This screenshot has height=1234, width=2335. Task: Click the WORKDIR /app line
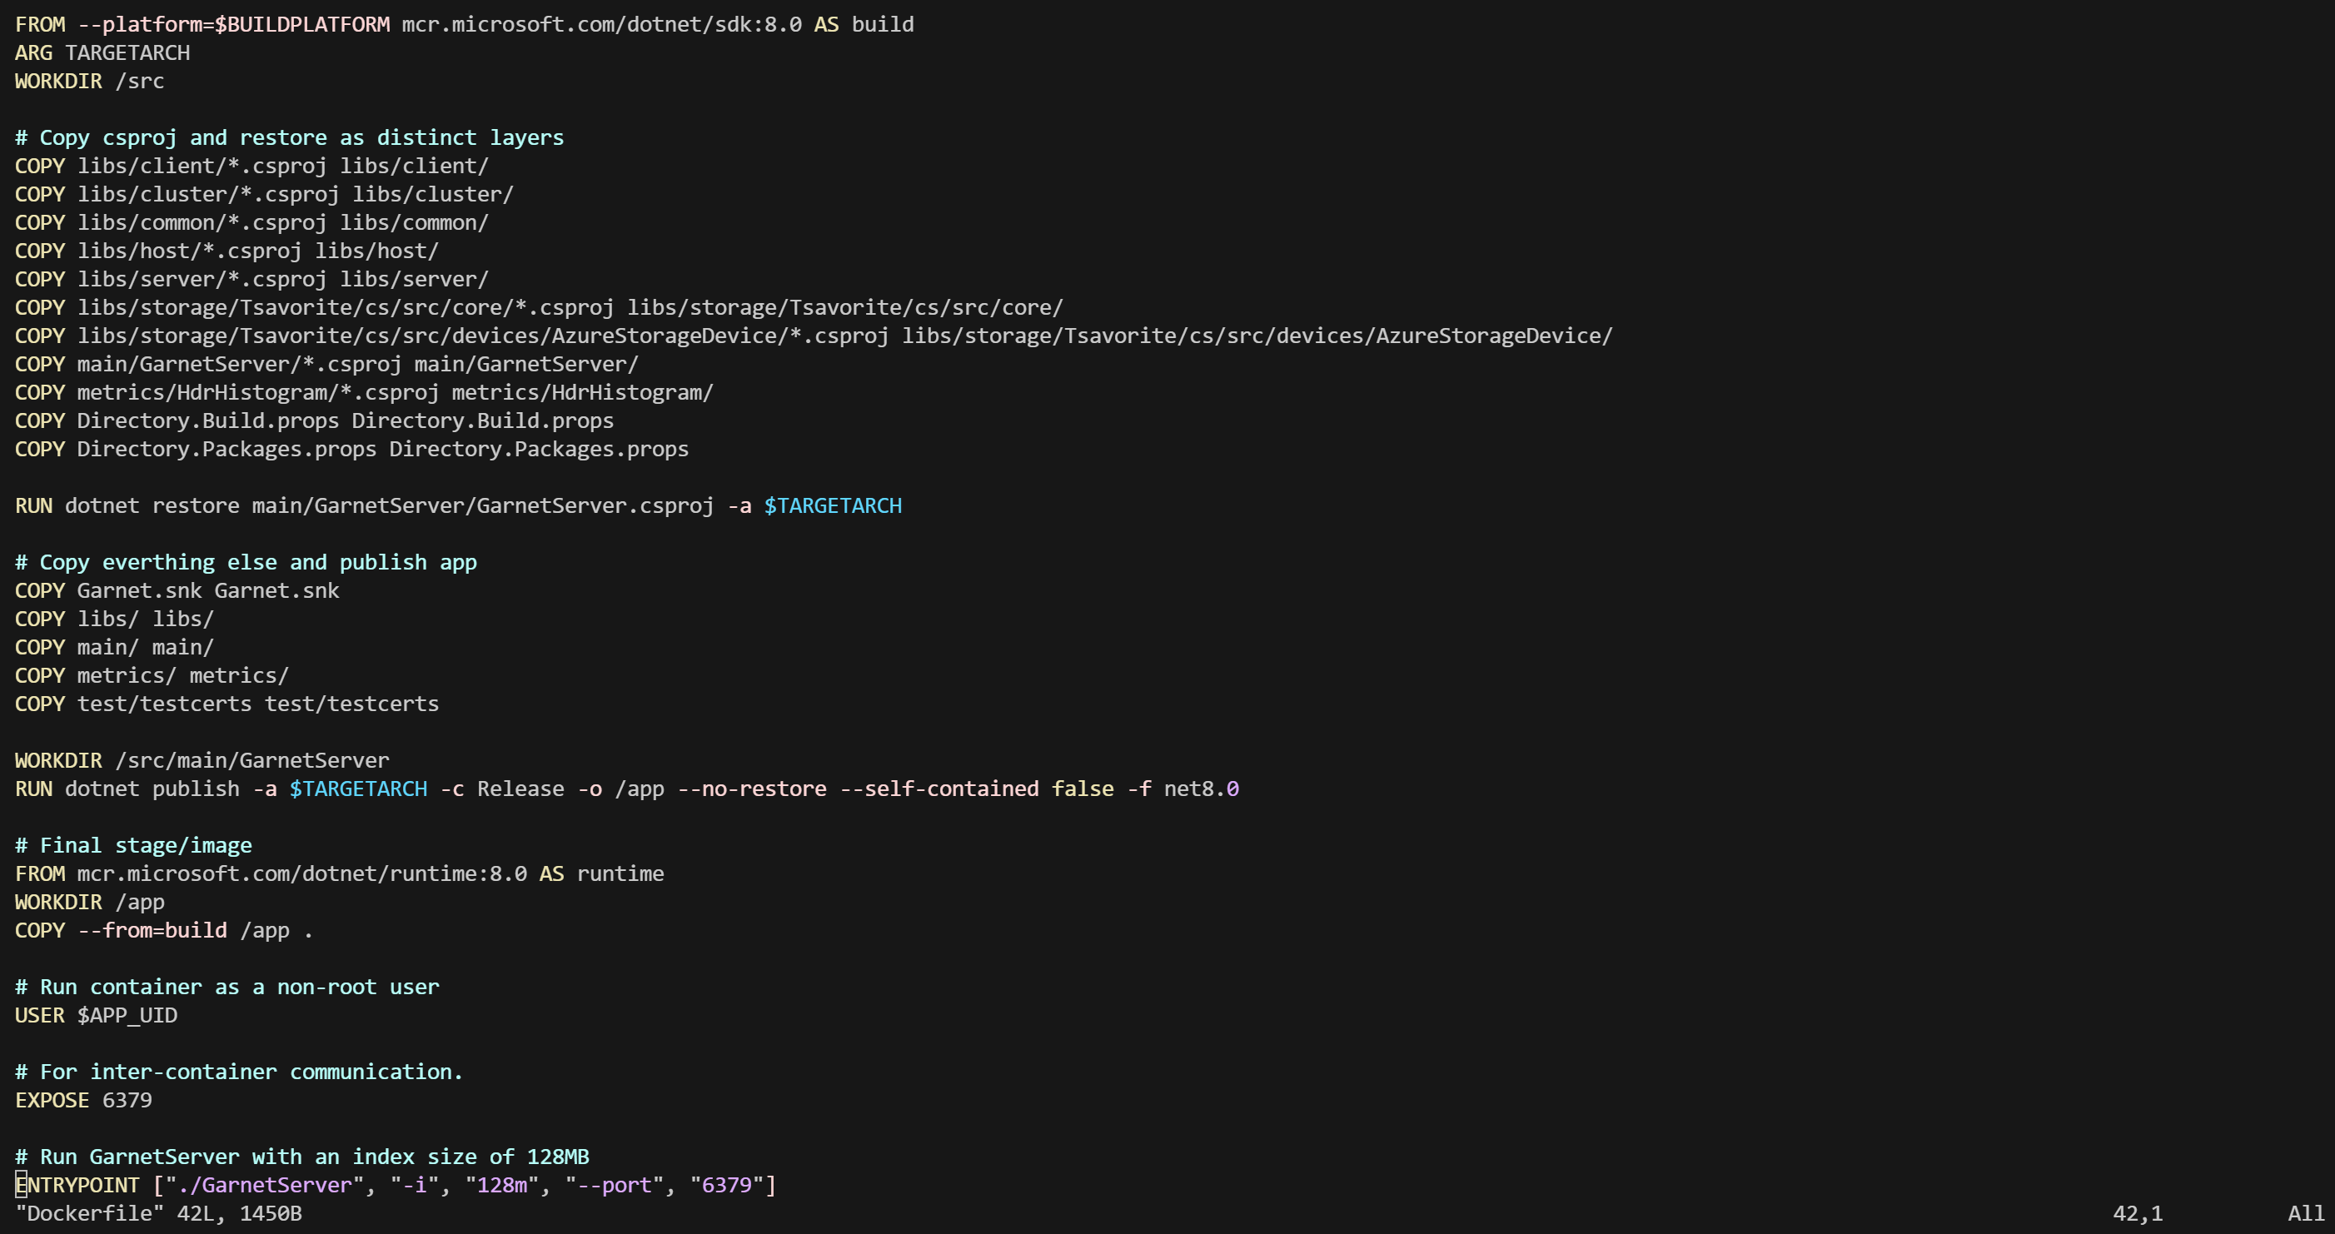point(90,901)
